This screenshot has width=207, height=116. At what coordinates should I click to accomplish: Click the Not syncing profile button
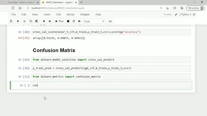[x=195, y=8]
